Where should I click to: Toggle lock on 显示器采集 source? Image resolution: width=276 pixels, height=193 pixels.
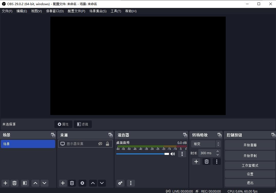pyautogui.click(x=107, y=144)
